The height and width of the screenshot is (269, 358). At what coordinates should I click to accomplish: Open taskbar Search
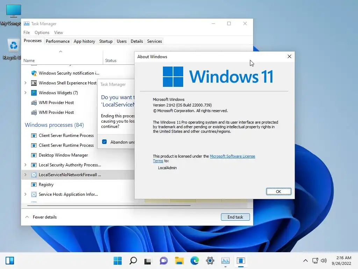coord(133,261)
